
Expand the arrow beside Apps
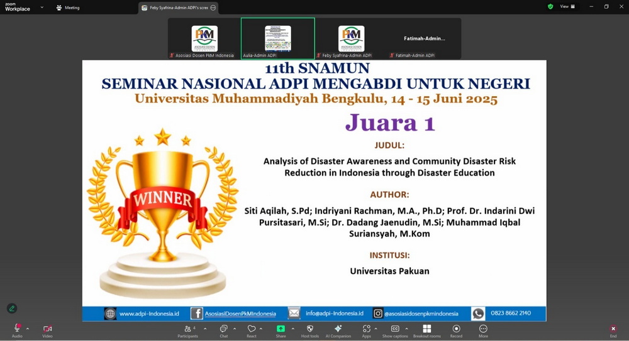(376, 328)
